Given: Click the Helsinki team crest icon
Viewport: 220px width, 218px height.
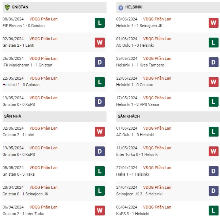Looking at the screenshot, I should (x=121, y=7).
